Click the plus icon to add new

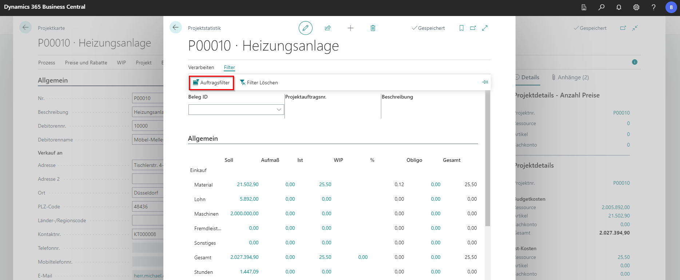point(350,28)
